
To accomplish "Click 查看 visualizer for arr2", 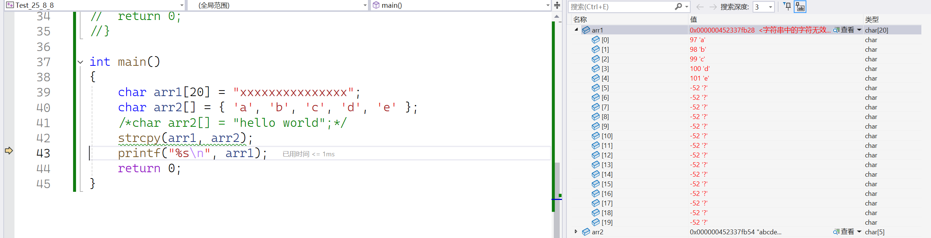I will pos(843,232).
